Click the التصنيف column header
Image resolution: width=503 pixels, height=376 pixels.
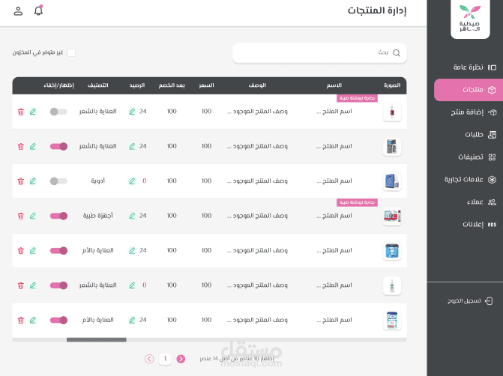pos(98,85)
